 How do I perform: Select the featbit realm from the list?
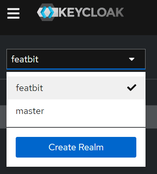point(76,88)
